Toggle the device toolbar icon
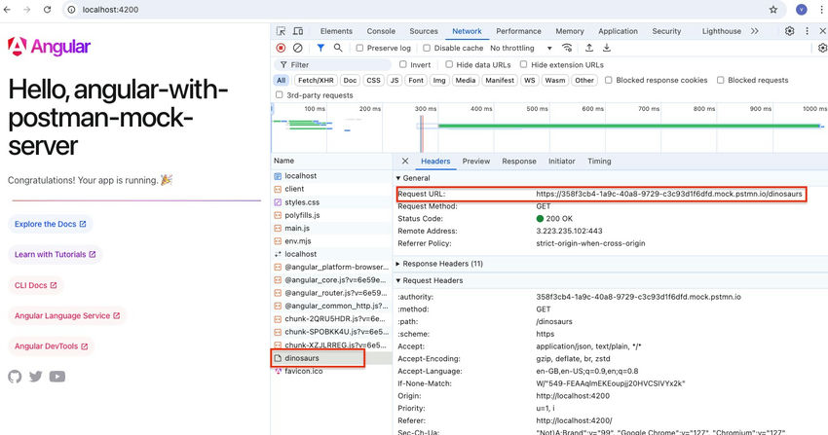 pyautogui.click(x=299, y=31)
